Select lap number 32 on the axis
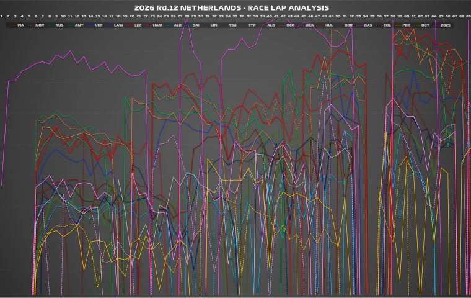 point(214,16)
